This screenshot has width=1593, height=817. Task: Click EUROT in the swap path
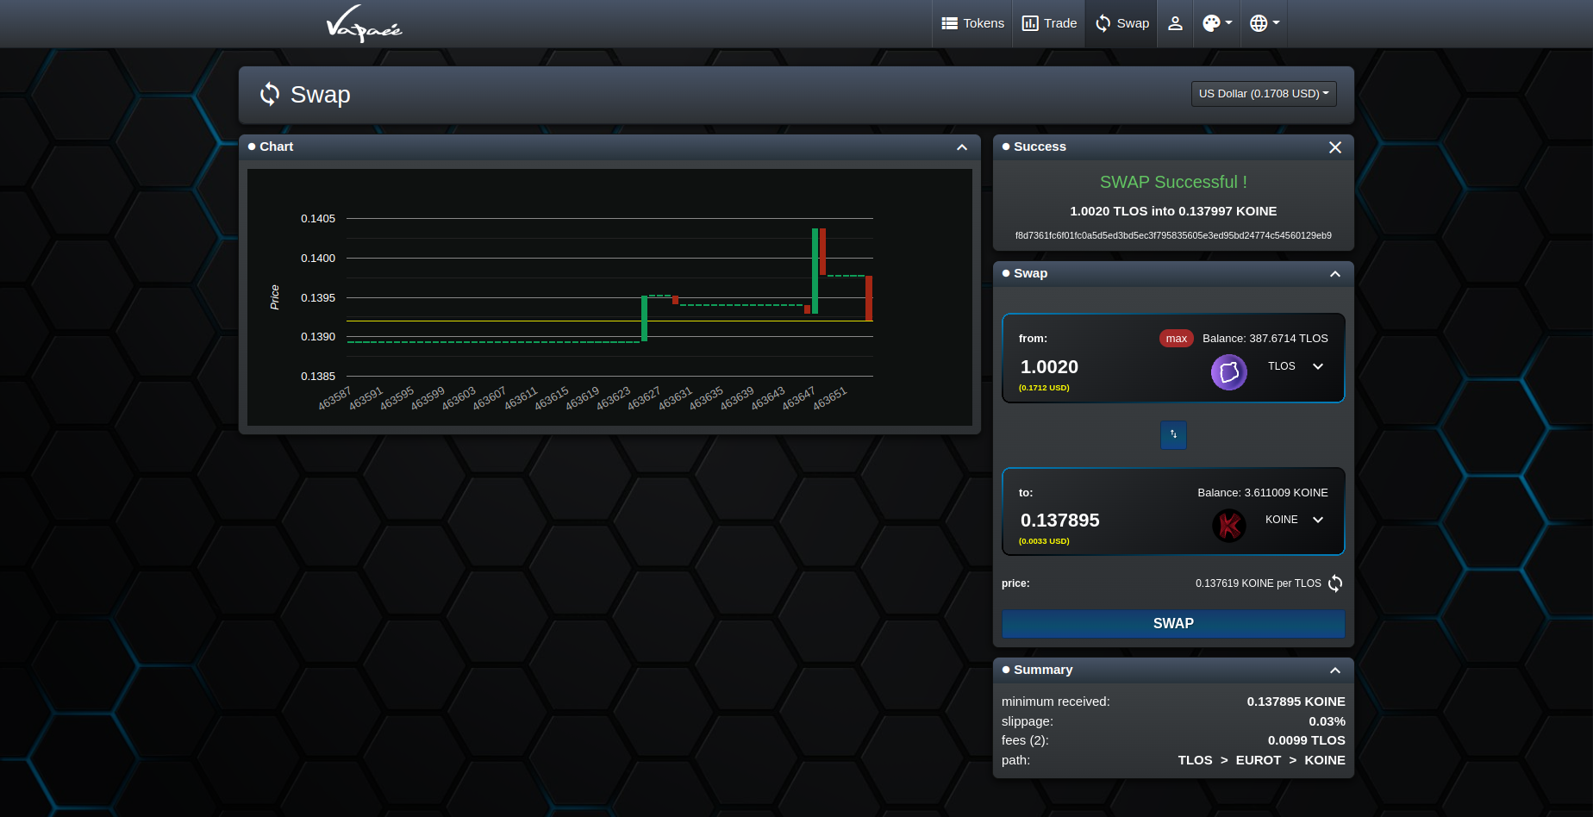click(x=1259, y=760)
